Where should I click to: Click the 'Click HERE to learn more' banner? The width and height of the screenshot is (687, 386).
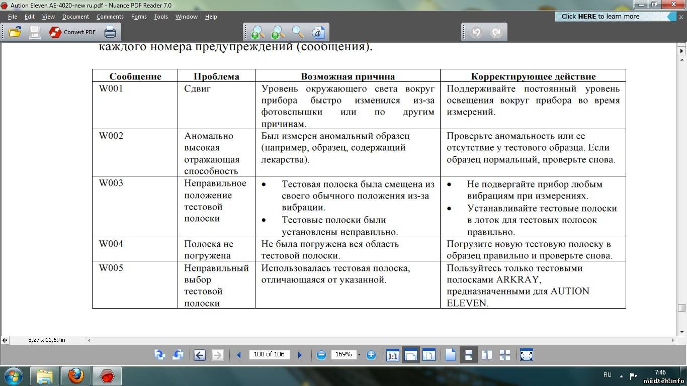coord(600,16)
